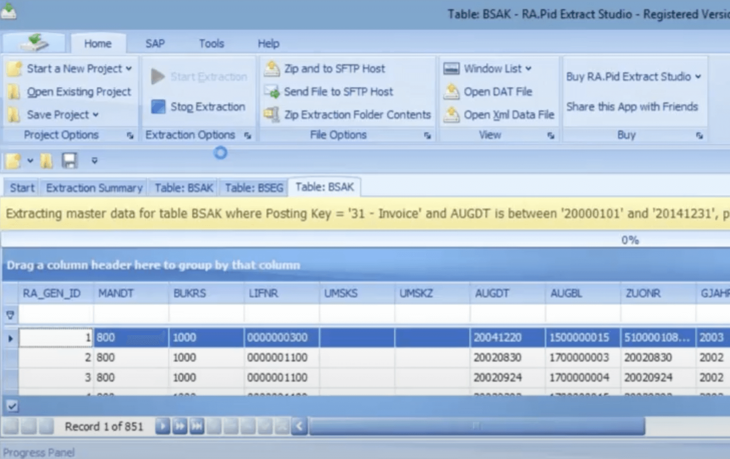
Task: Switch to the Home ribbon tab
Action: [98, 43]
